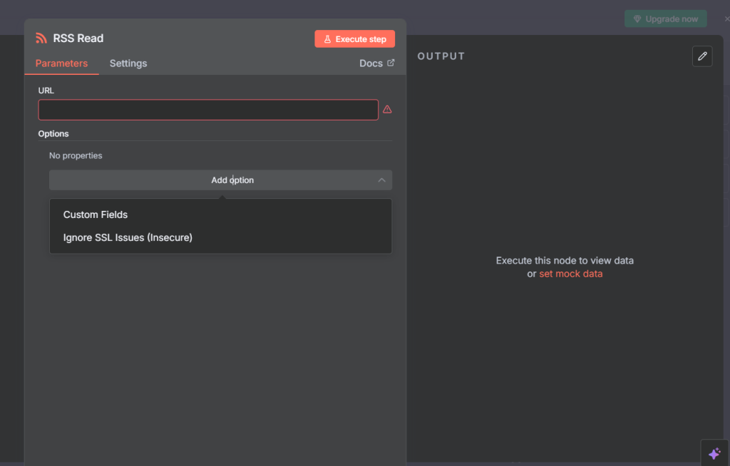730x466 pixels.
Task: Click the URL warning triangle icon
Action: tap(387, 110)
